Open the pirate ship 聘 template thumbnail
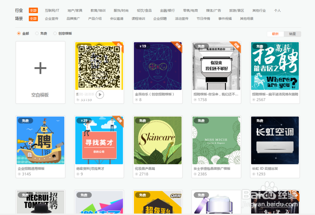 [x=40, y=140]
